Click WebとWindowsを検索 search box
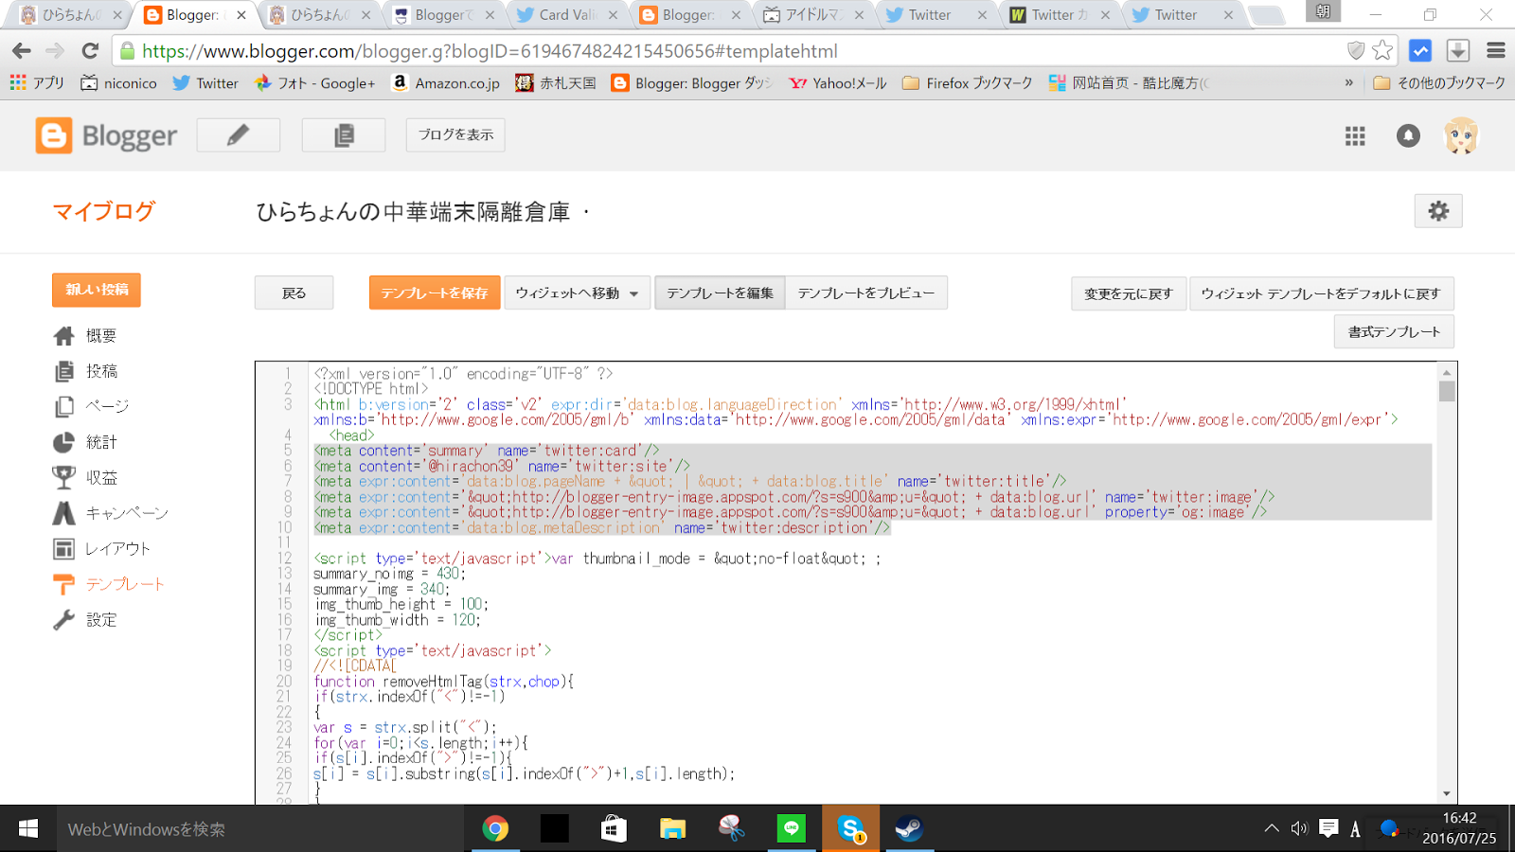This screenshot has width=1515, height=852. tap(260, 829)
